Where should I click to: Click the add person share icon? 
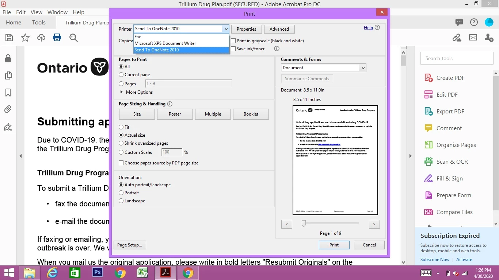coord(489,38)
